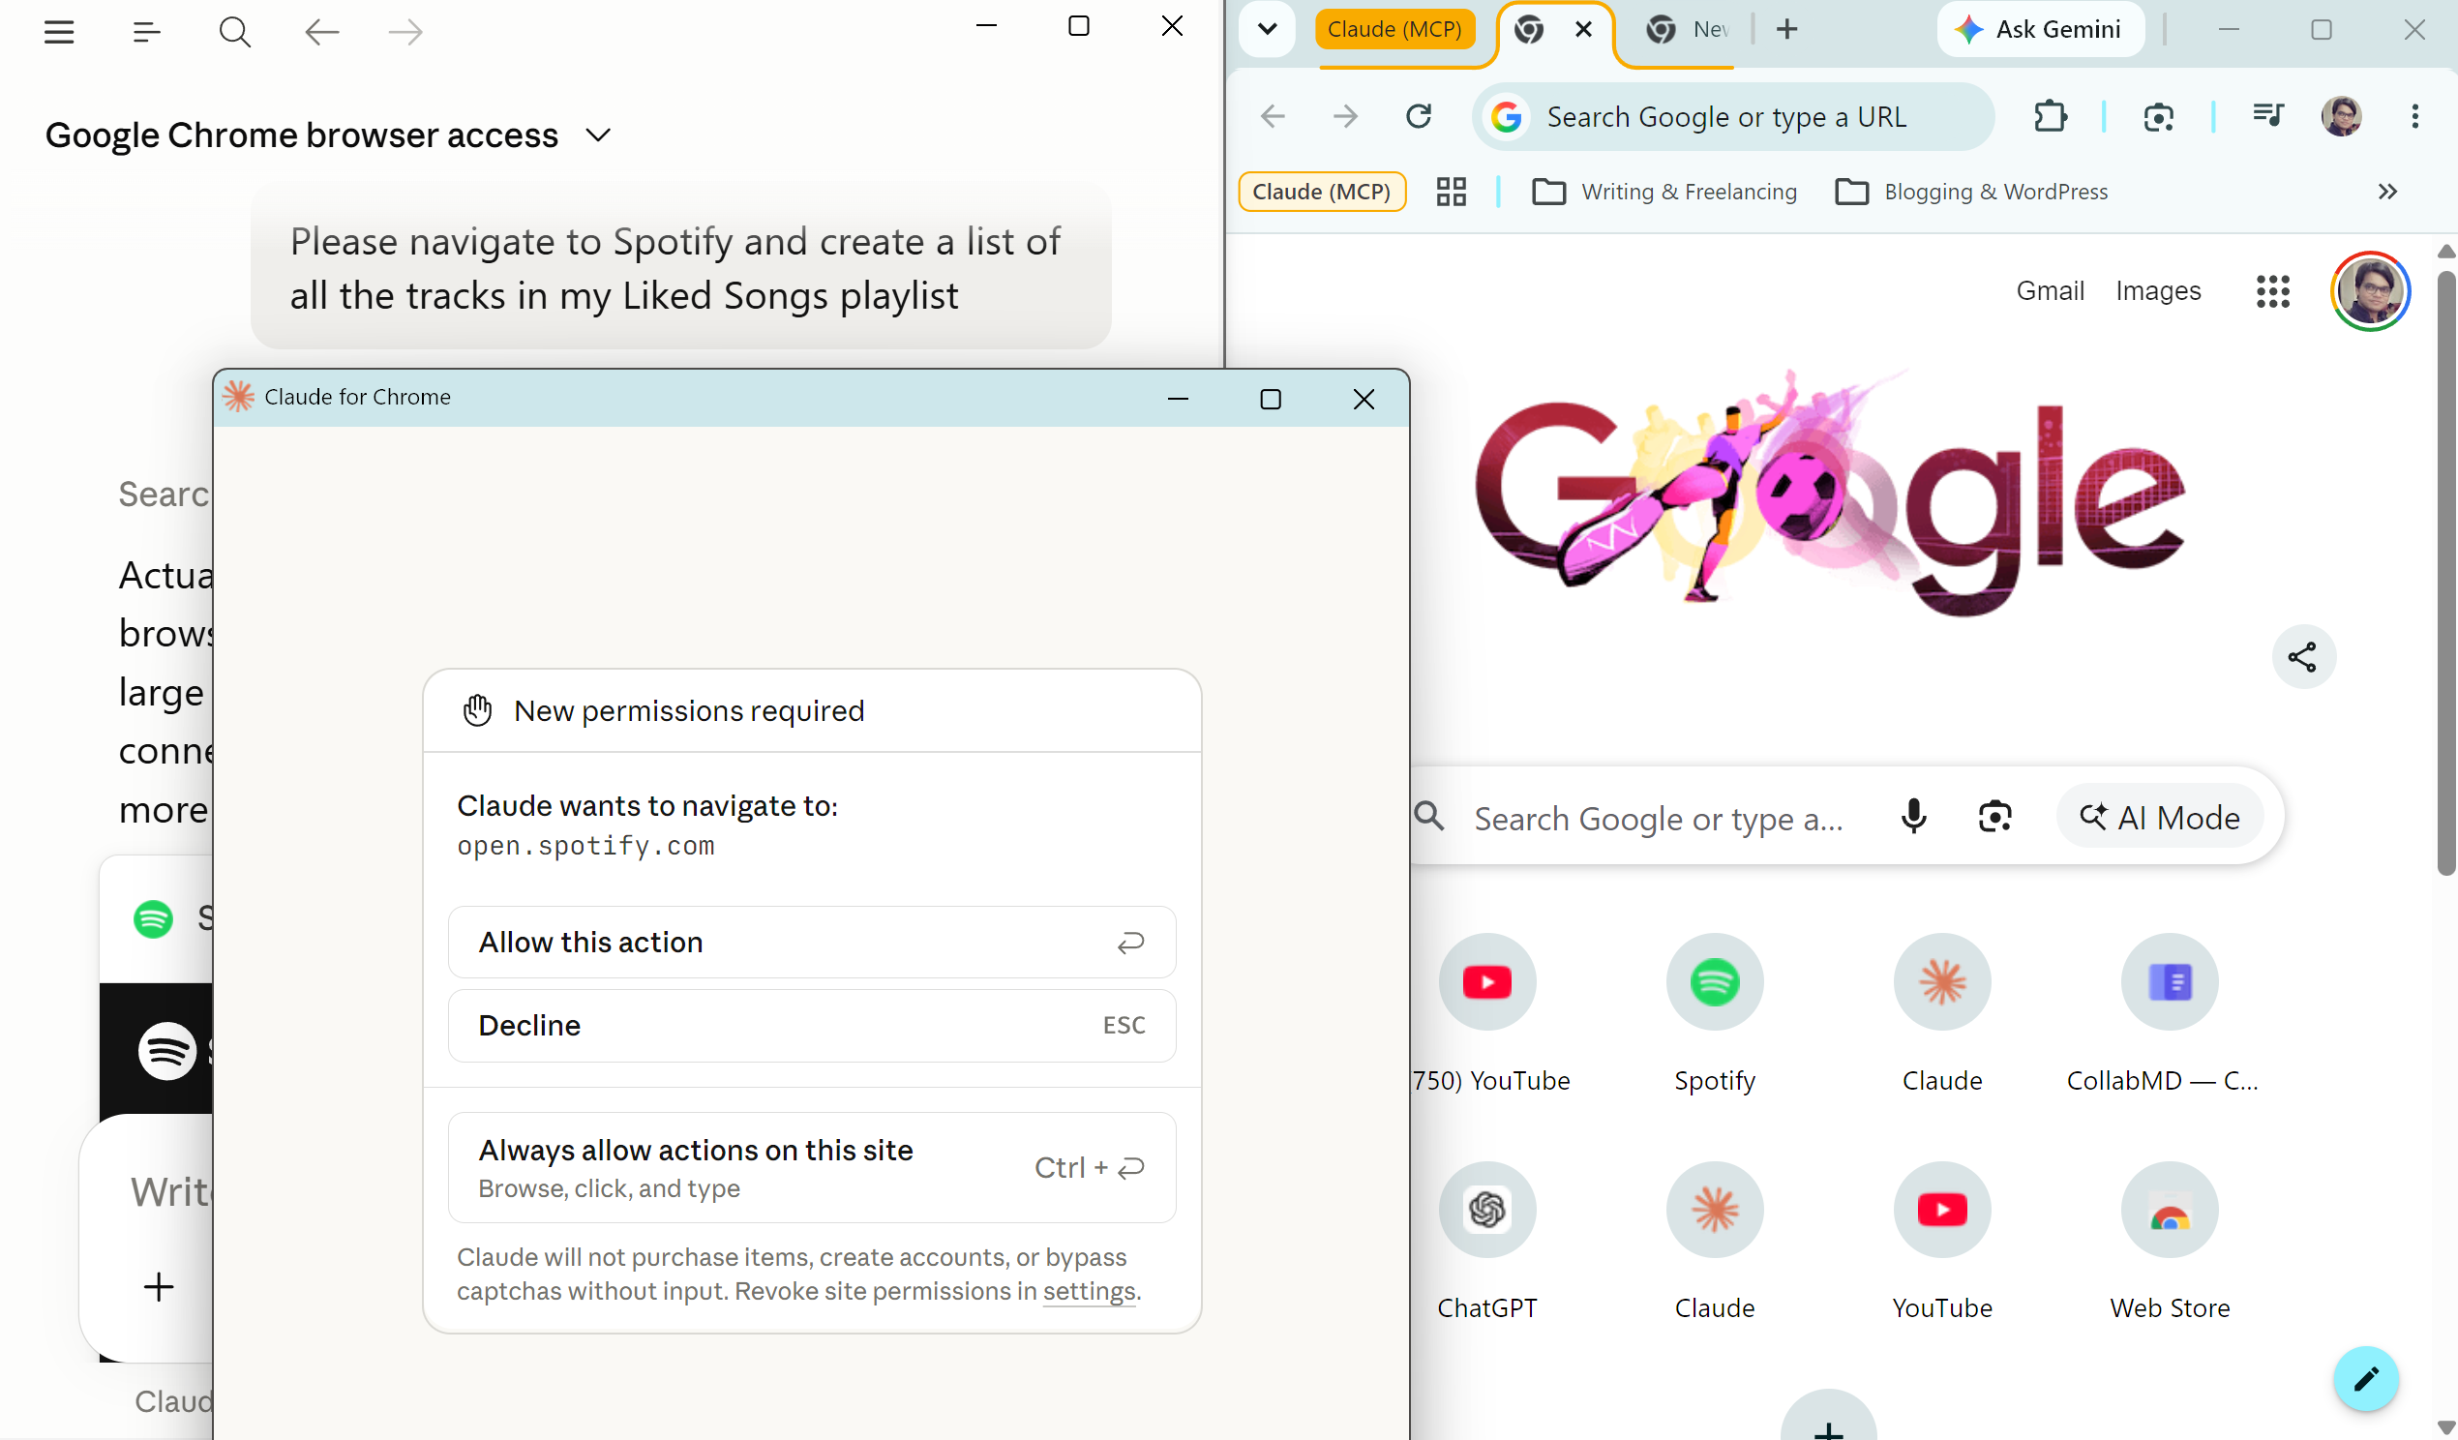
Task: Open the YouTube shortcut in the second row
Action: click(1942, 1242)
